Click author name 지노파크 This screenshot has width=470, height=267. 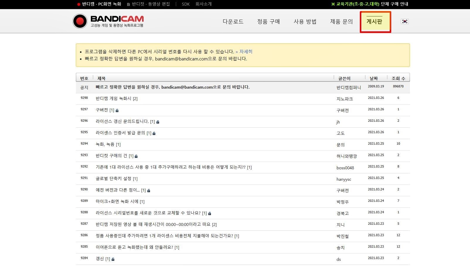[x=345, y=99]
